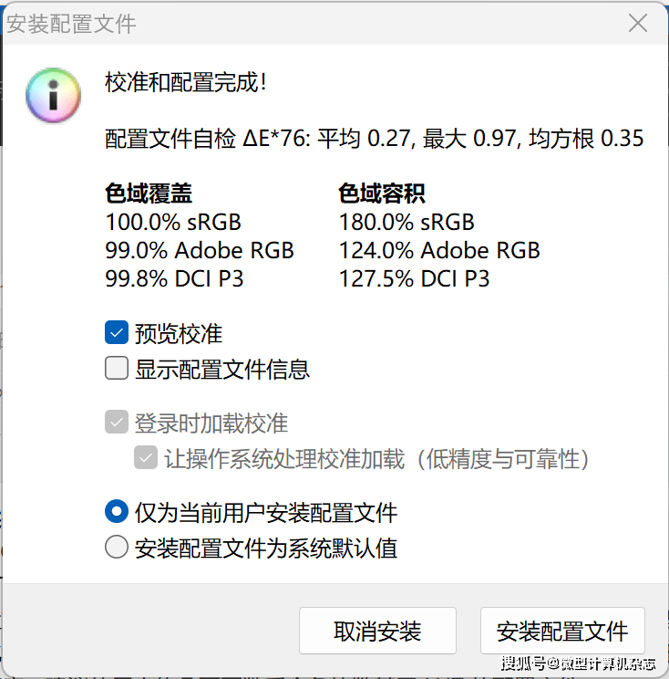669x679 pixels.
Task: Click the 色域覆盖 heading
Action: (149, 193)
